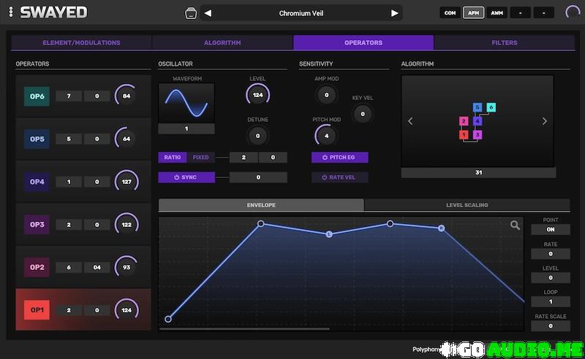Go to previous preset with left arrow

pos(208,13)
